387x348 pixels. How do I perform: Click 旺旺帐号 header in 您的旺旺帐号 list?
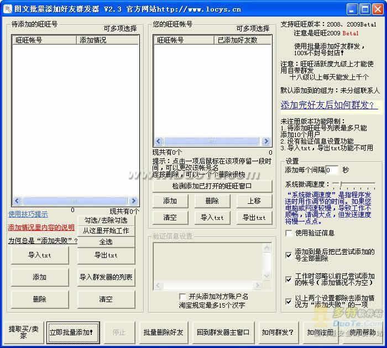pyautogui.click(x=184, y=40)
